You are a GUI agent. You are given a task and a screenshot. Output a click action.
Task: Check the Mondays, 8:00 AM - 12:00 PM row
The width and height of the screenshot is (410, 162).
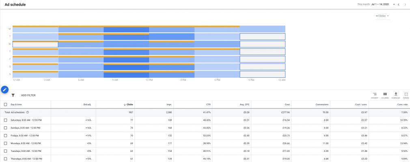coord(5,143)
